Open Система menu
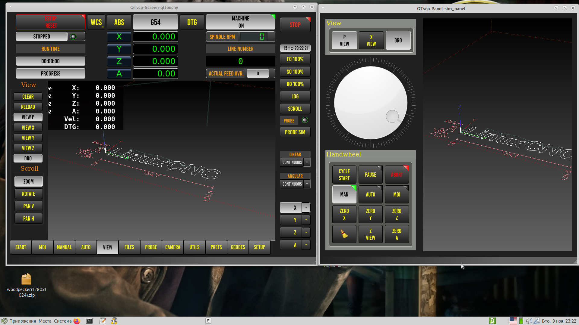579x325 pixels. tap(63, 321)
